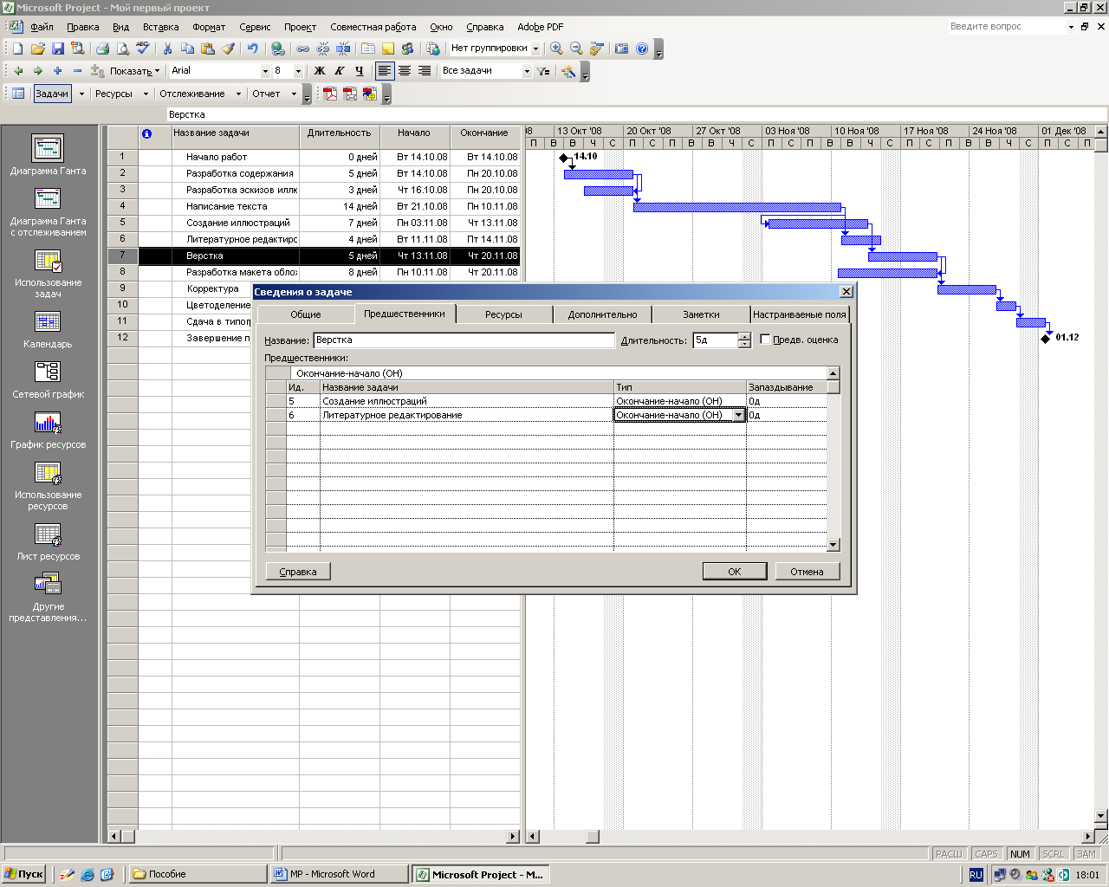This screenshot has height=887, width=1109.
Task: Switch to the Заметки tab
Action: (x=701, y=314)
